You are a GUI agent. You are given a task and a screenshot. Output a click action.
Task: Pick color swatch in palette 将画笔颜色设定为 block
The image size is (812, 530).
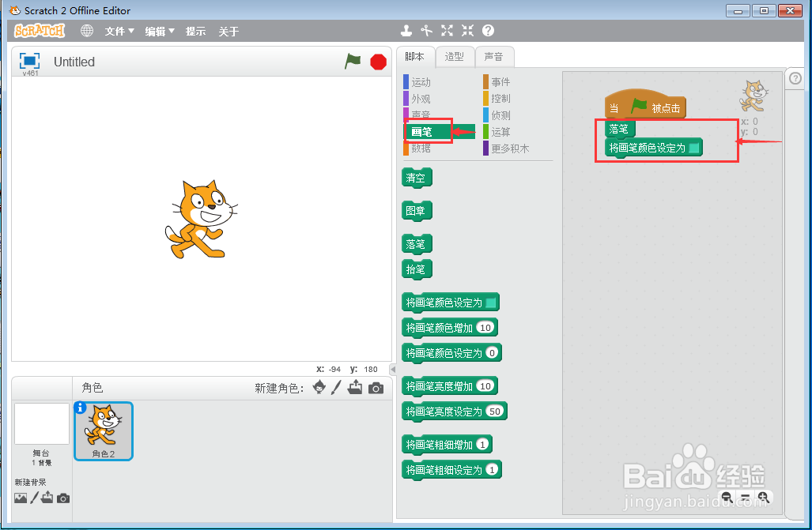tap(491, 303)
